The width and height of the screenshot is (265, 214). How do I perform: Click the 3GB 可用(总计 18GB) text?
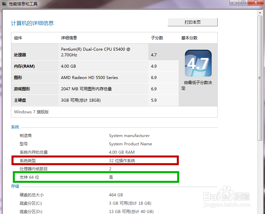tap(81, 100)
